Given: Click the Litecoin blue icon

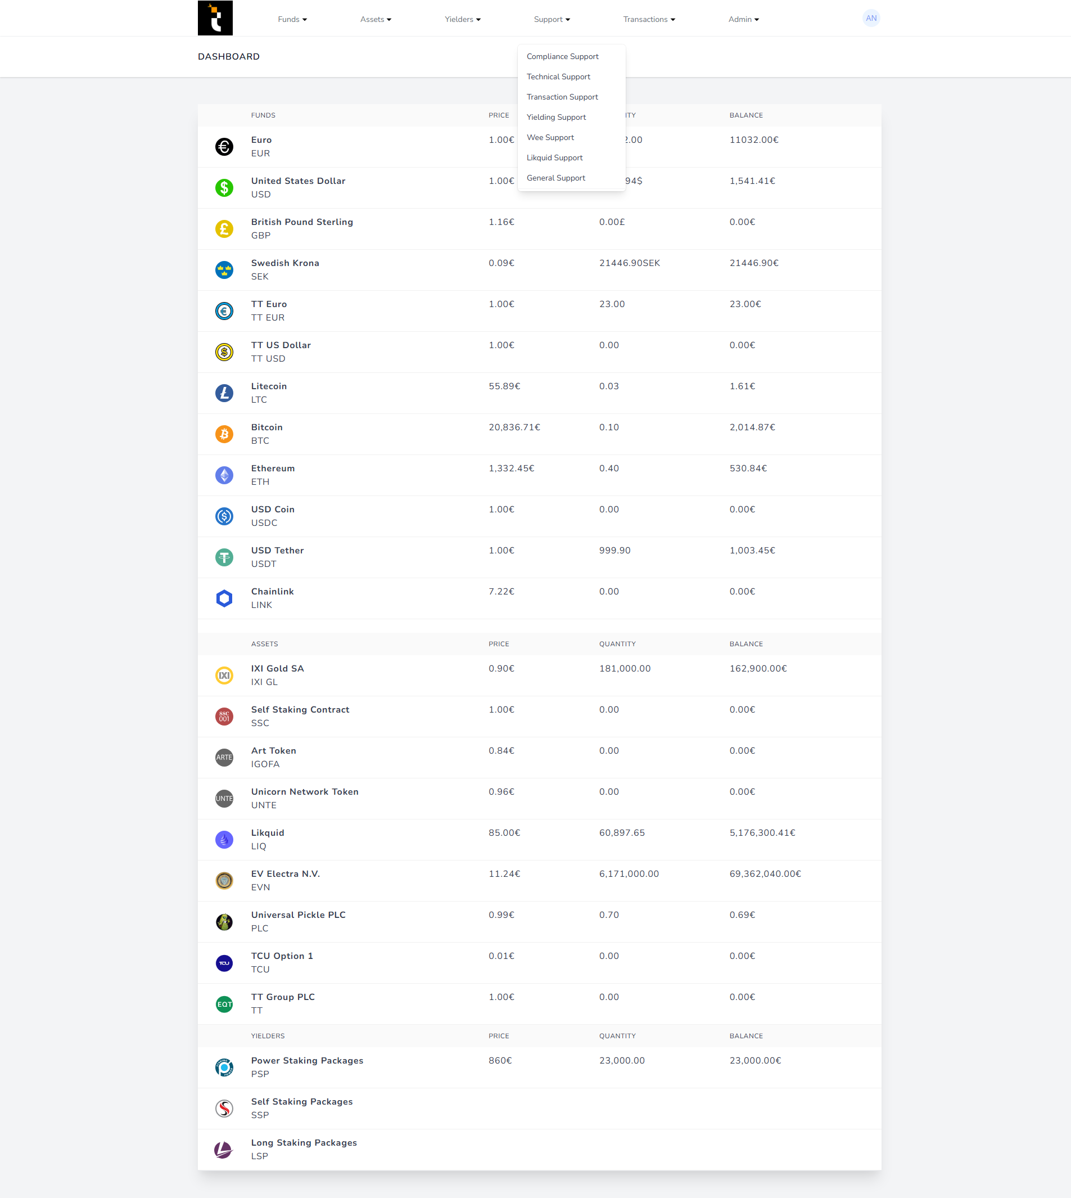Looking at the screenshot, I should tap(224, 393).
